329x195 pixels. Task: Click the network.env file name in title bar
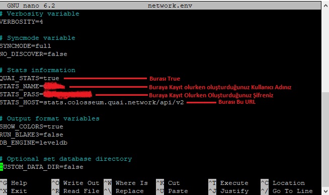point(170,6)
